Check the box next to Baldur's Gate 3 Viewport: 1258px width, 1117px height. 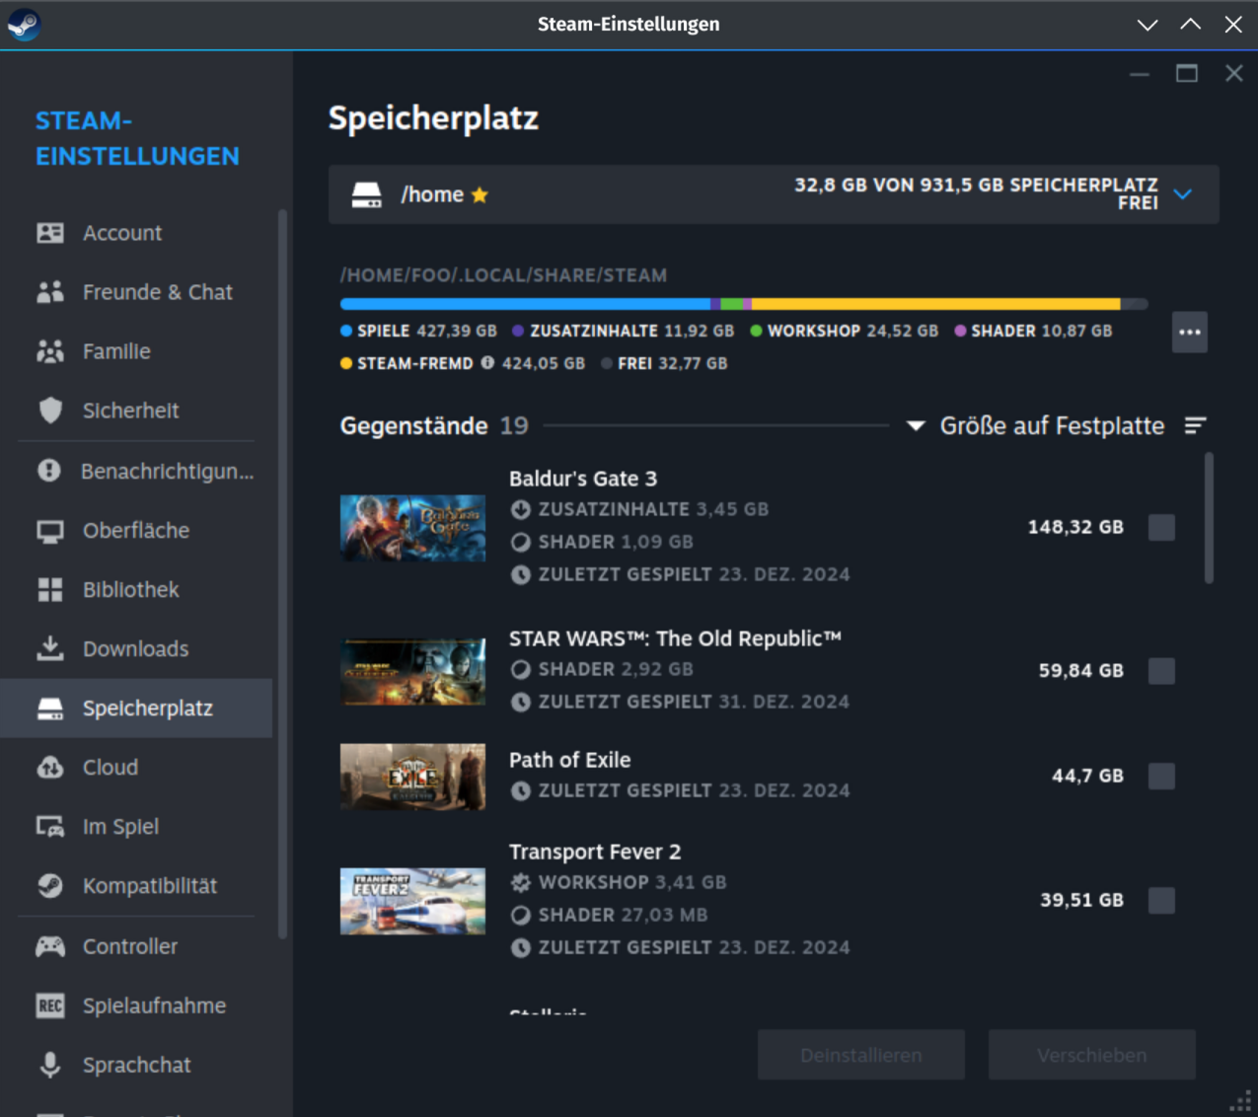tap(1161, 527)
